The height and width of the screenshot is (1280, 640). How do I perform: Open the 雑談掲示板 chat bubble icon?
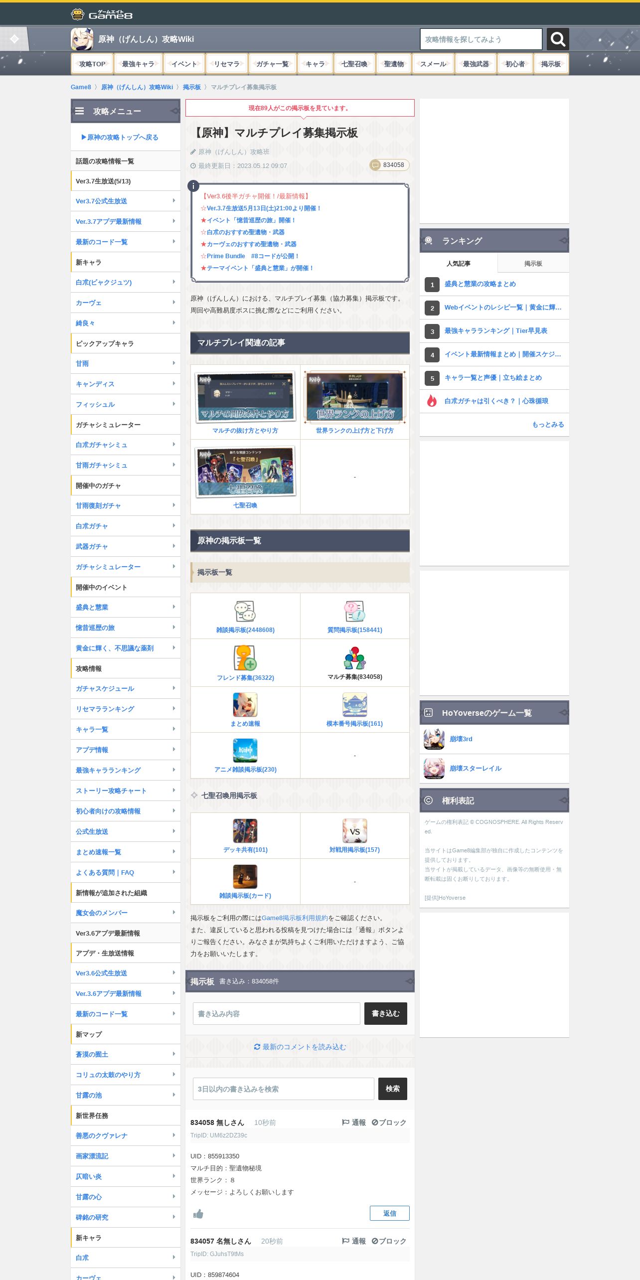245,611
